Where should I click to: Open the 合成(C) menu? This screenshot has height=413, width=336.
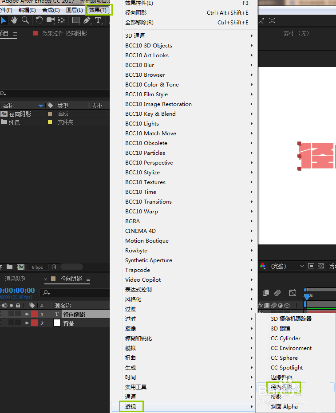[51, 10]
